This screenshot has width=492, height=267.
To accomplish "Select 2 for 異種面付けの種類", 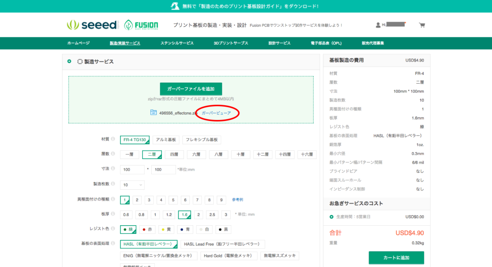I will (x=137, y=200).
